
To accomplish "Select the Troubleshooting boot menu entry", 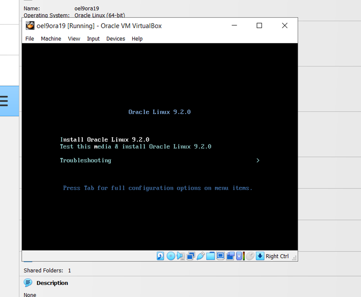I will click(85, 160).
